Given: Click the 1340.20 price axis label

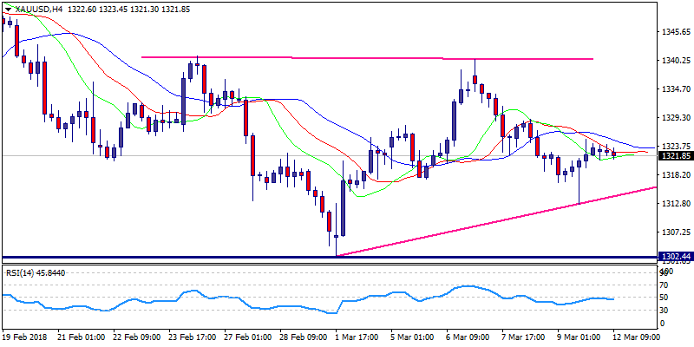Looking at the screenshot, I should [673, 61].
